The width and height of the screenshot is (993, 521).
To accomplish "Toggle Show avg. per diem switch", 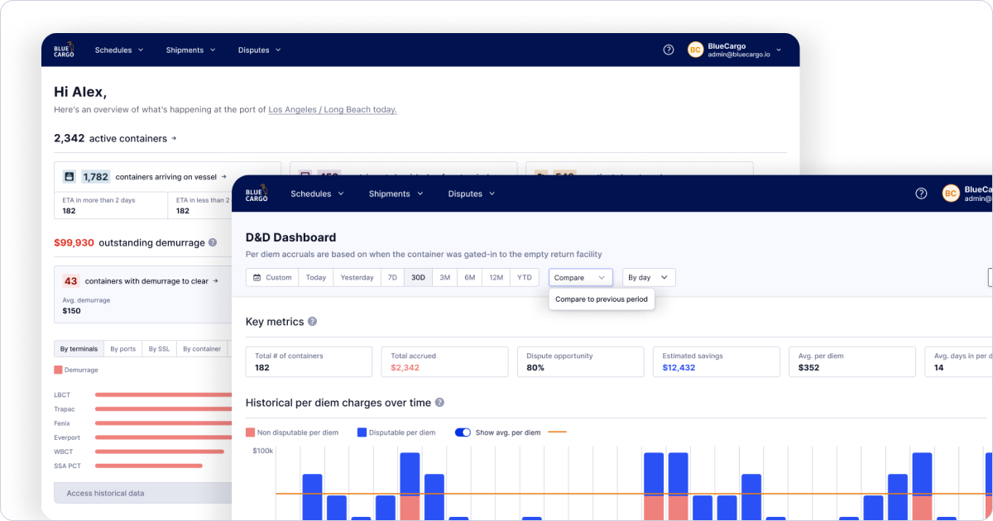I will click(x=463, y=433).
